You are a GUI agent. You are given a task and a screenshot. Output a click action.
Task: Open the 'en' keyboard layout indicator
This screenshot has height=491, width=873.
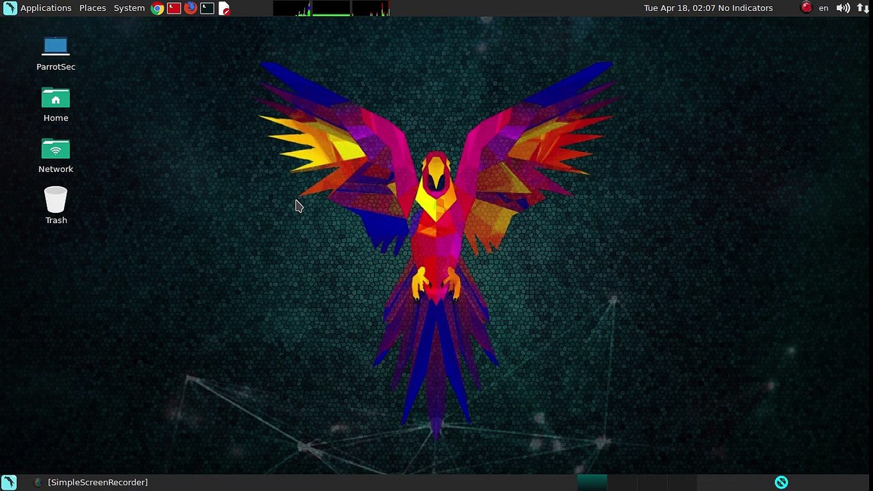(x=823, y=8)
